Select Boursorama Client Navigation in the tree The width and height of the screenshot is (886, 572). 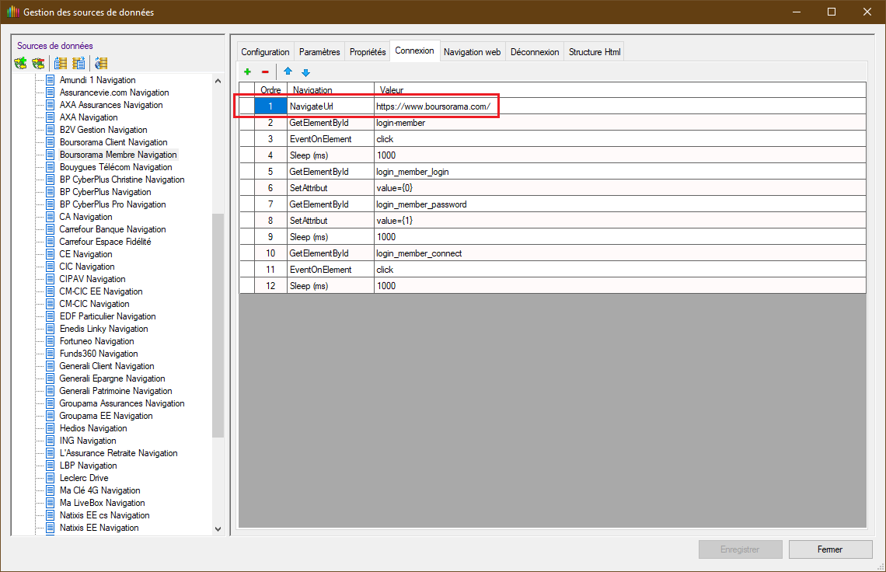click(113, 142)
